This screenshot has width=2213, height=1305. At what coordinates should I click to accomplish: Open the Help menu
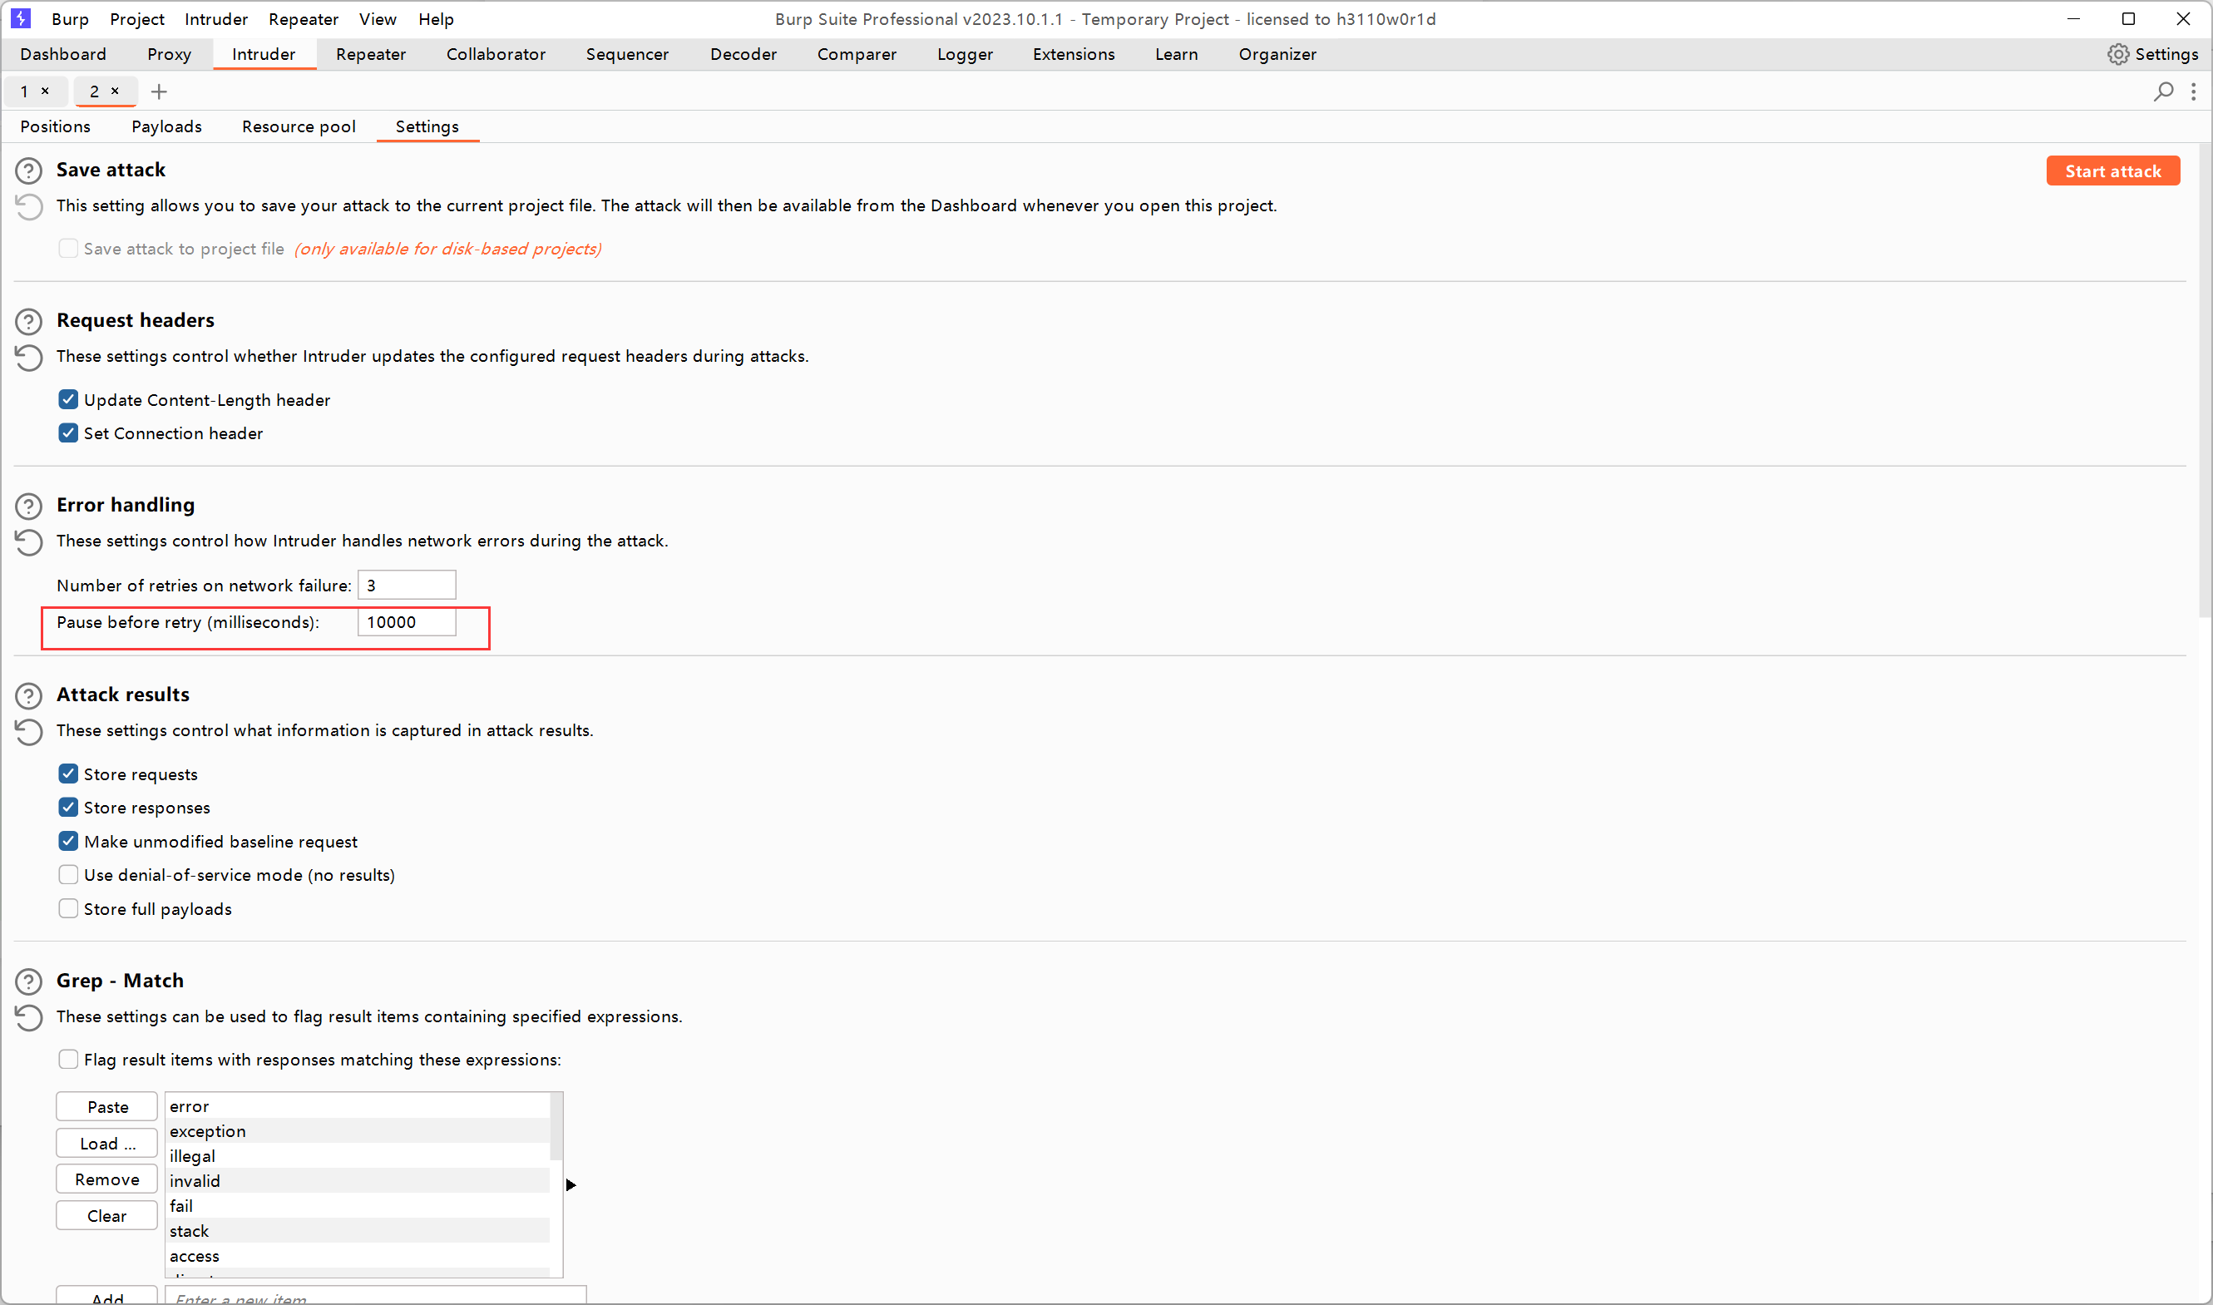pyautogui.click(x=436, y=19)
